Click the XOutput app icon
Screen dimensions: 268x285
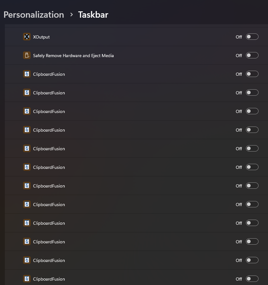point(27,37)
